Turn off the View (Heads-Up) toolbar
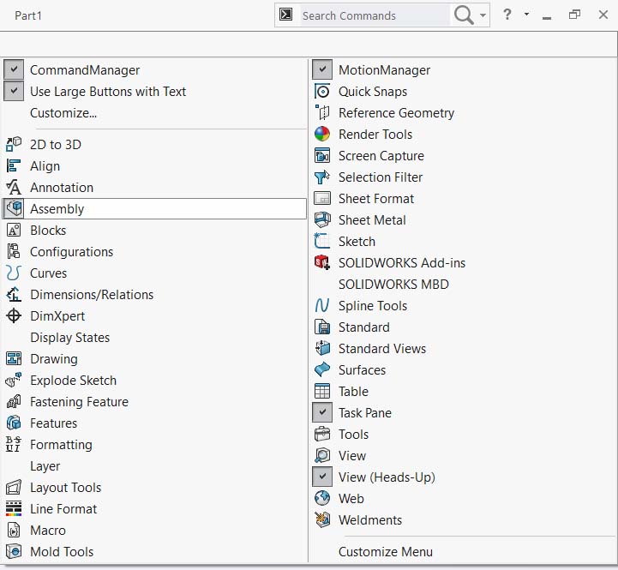The image size is (618, 570). pyautogui.click(x=322, y=477)
